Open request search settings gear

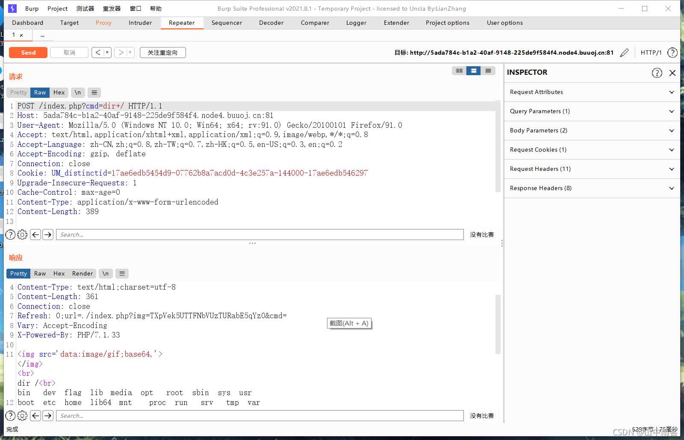pyautogui.click(x=22, y=235)
